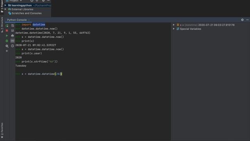Open the 1: Project side tab
This screenshot has height=141, width=250.
2,6
